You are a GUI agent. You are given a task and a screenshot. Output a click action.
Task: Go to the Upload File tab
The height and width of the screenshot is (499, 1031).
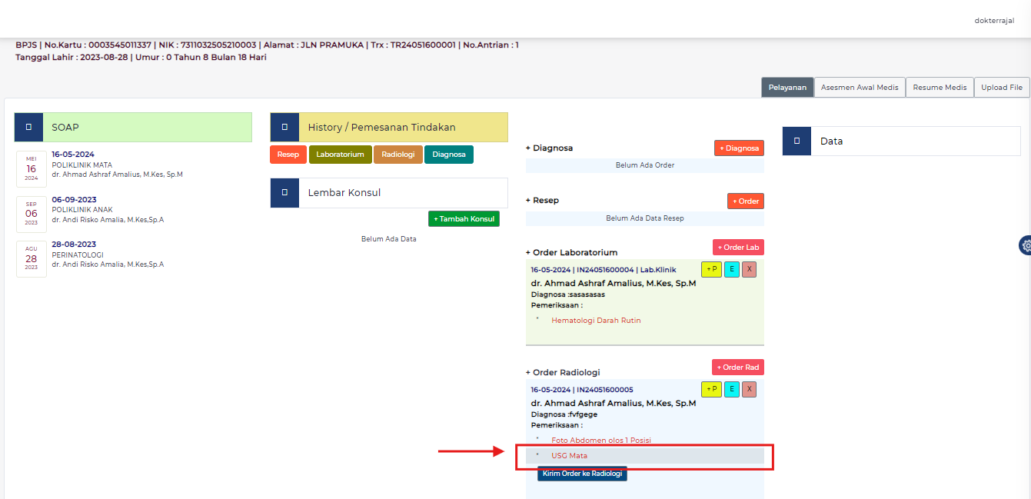point(1002,88)
